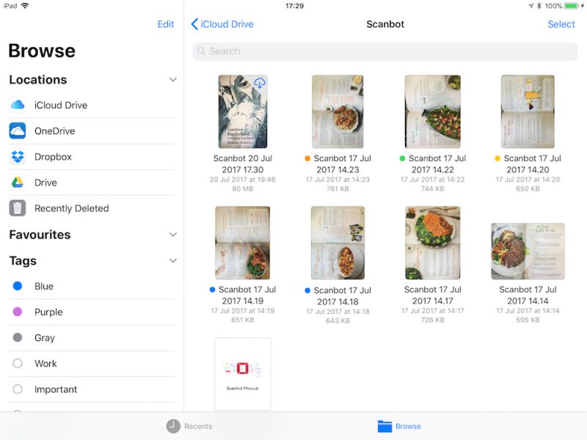
Task: Filter by the Important tag label
Action: tap(56, 389)
